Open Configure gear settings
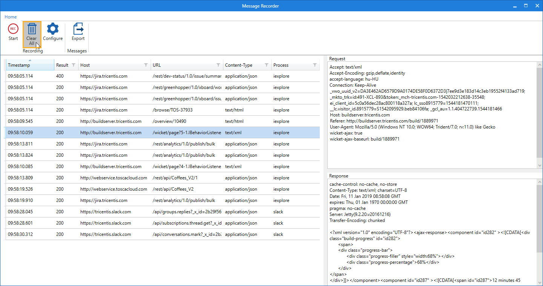The image size is (543, 286). tap(52, 29)
